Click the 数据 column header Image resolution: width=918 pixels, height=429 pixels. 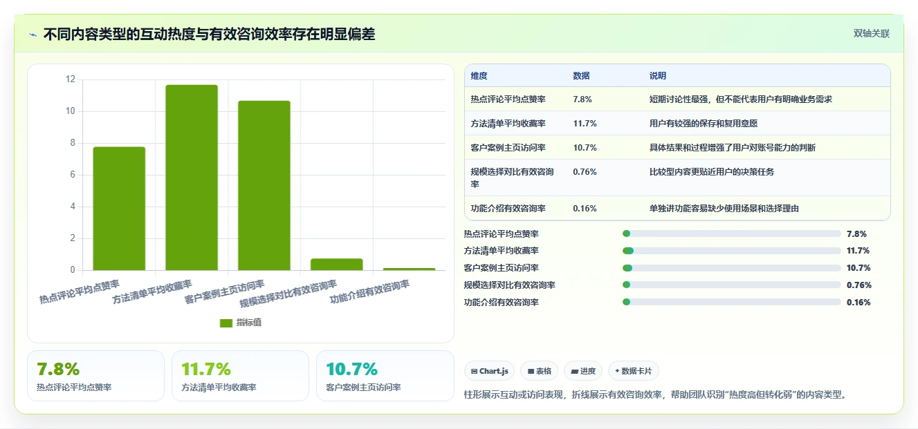click(x=581, y=76)
